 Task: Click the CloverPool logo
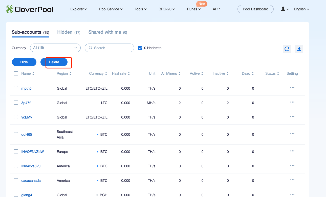click(x=30, y=9)
